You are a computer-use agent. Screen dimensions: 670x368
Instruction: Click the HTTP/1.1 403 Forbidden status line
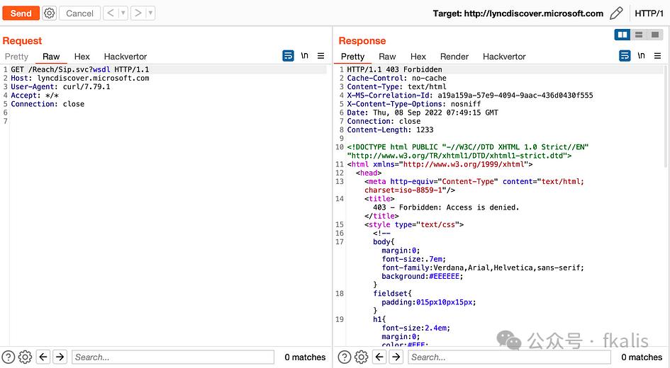(x=394, y=69)
